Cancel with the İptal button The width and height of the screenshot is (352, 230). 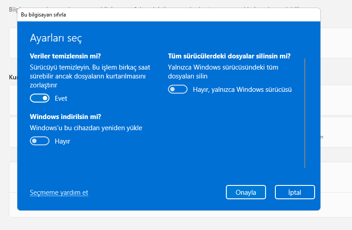pos(295,192)
